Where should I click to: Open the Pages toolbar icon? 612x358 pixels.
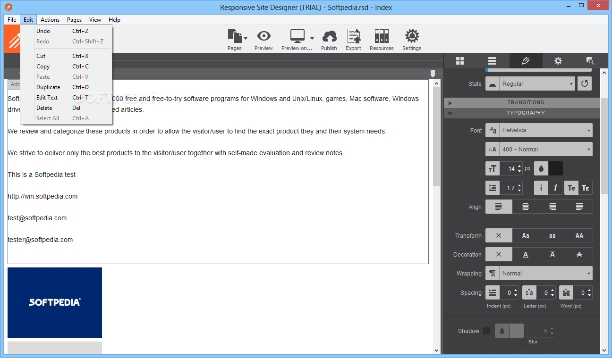[234, 36]
